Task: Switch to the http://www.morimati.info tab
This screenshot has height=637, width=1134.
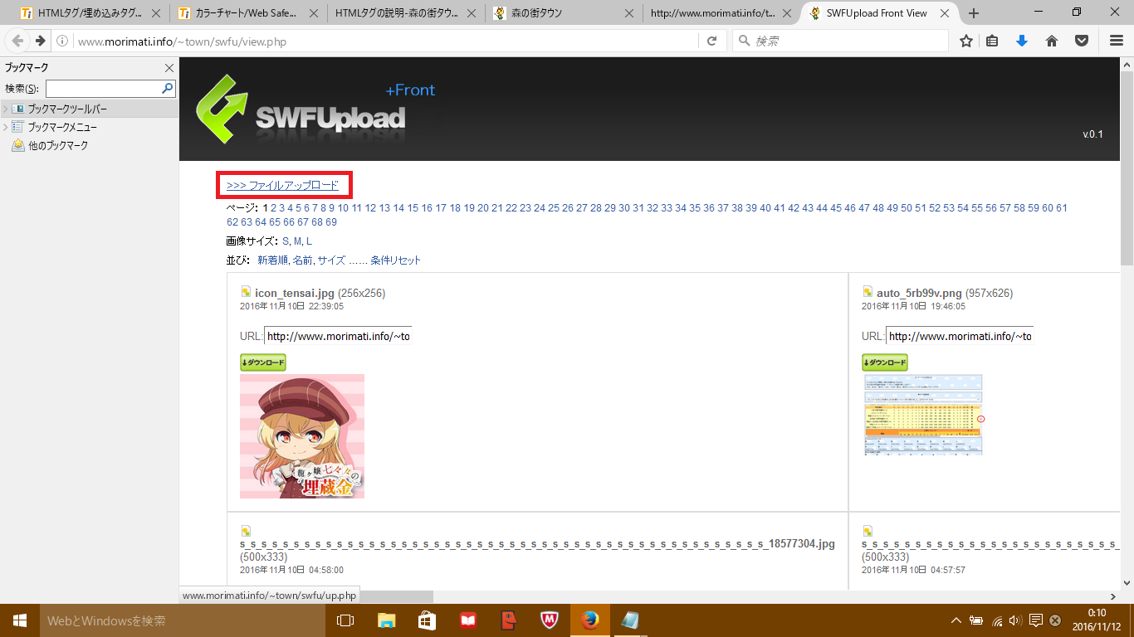Action: (721, 13)
